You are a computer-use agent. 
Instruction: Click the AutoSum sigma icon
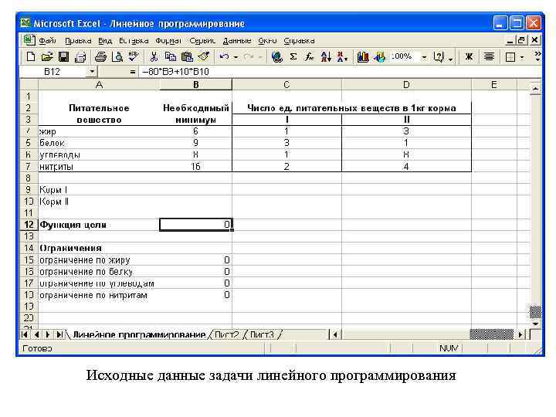293,56
